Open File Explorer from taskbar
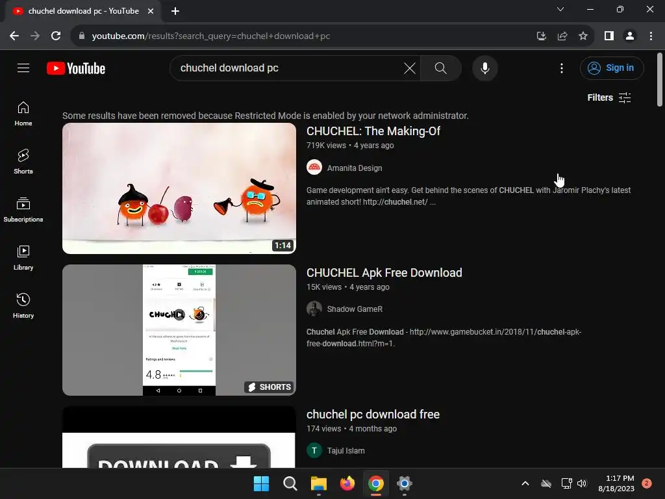This screenshot has width=665, height=499. (318, 483)
